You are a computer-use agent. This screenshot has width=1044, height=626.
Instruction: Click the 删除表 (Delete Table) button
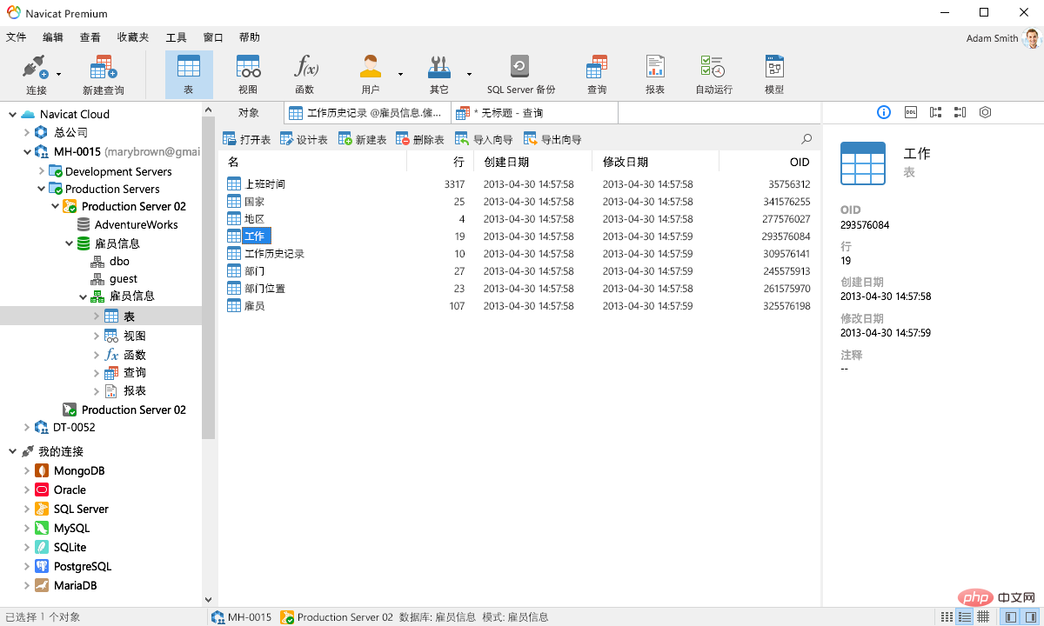[420, 139]
